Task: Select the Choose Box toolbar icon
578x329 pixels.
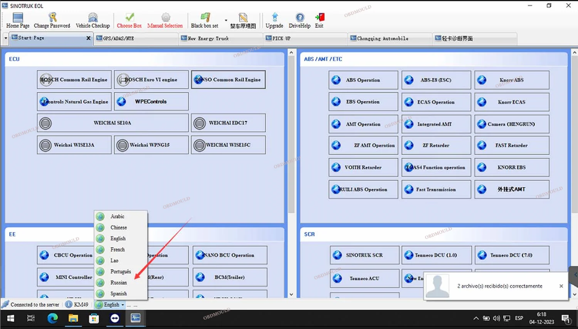Action: pyautogui.click(x=129, y=18)
